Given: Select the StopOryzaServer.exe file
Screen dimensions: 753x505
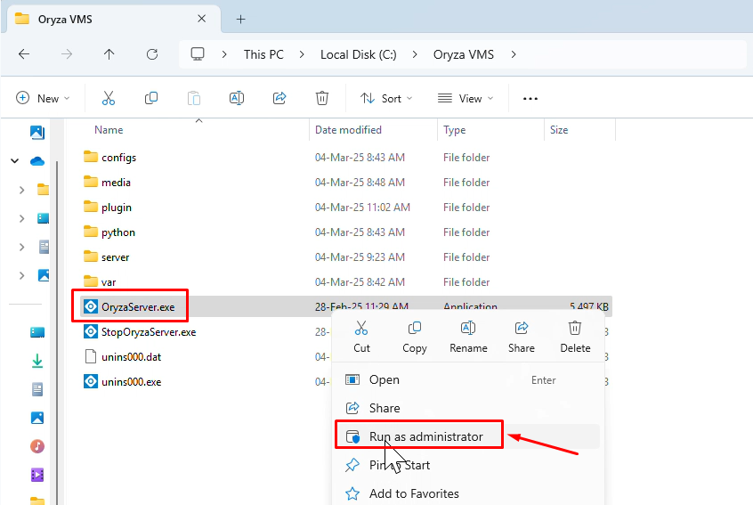Looking at the screenshot, I should tap(149, 331).
